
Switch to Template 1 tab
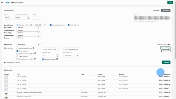[156, 10]
